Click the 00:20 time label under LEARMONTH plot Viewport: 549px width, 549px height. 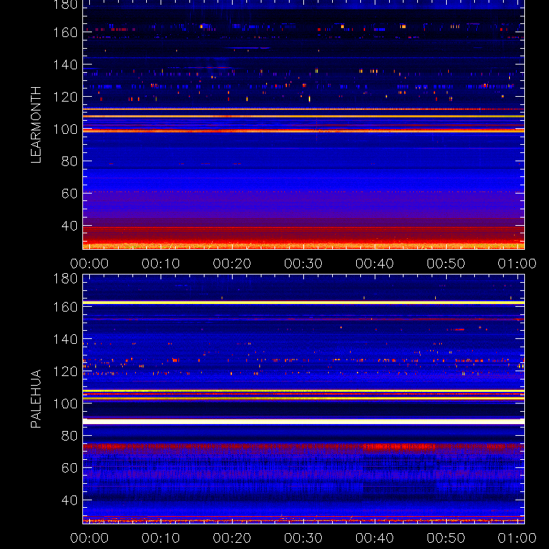click(x=232, y=264)
